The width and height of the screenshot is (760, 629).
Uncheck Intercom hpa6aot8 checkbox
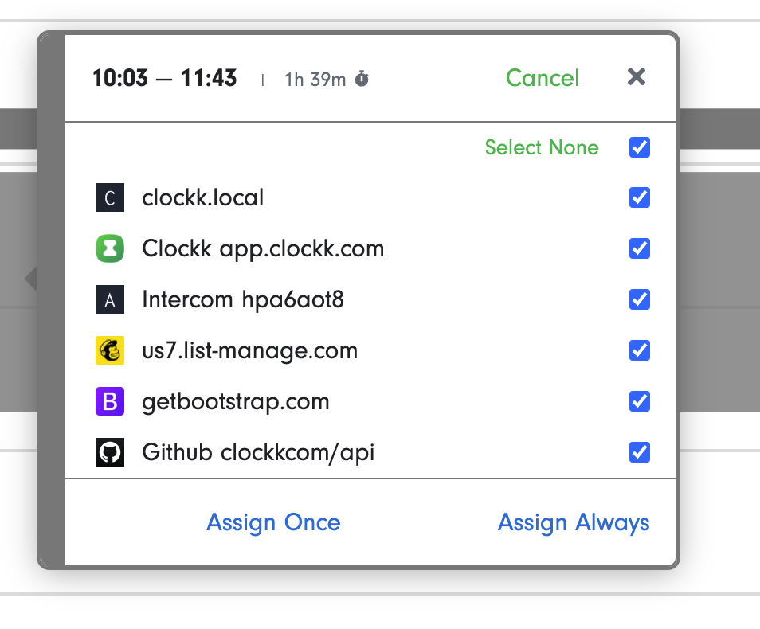640,299
